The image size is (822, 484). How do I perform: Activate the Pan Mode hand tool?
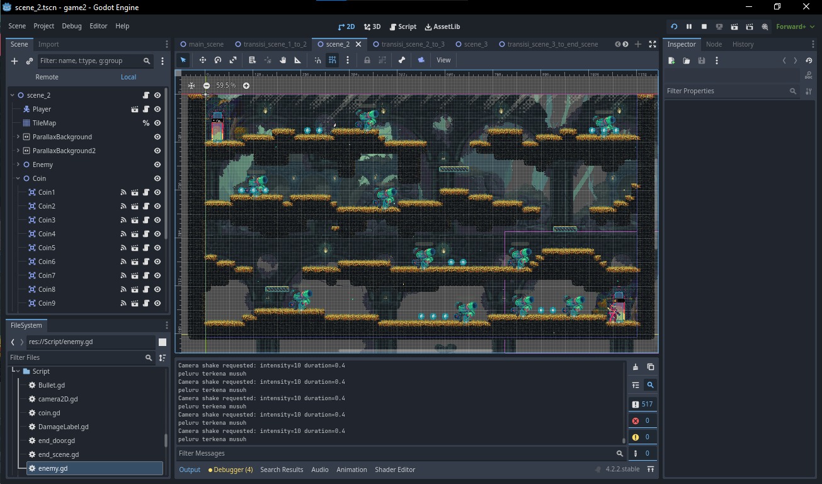pyautogui.click(x=283, y=60)
